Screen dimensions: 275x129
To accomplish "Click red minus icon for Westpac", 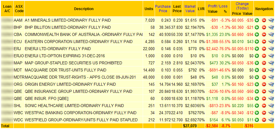I will 264,113.
